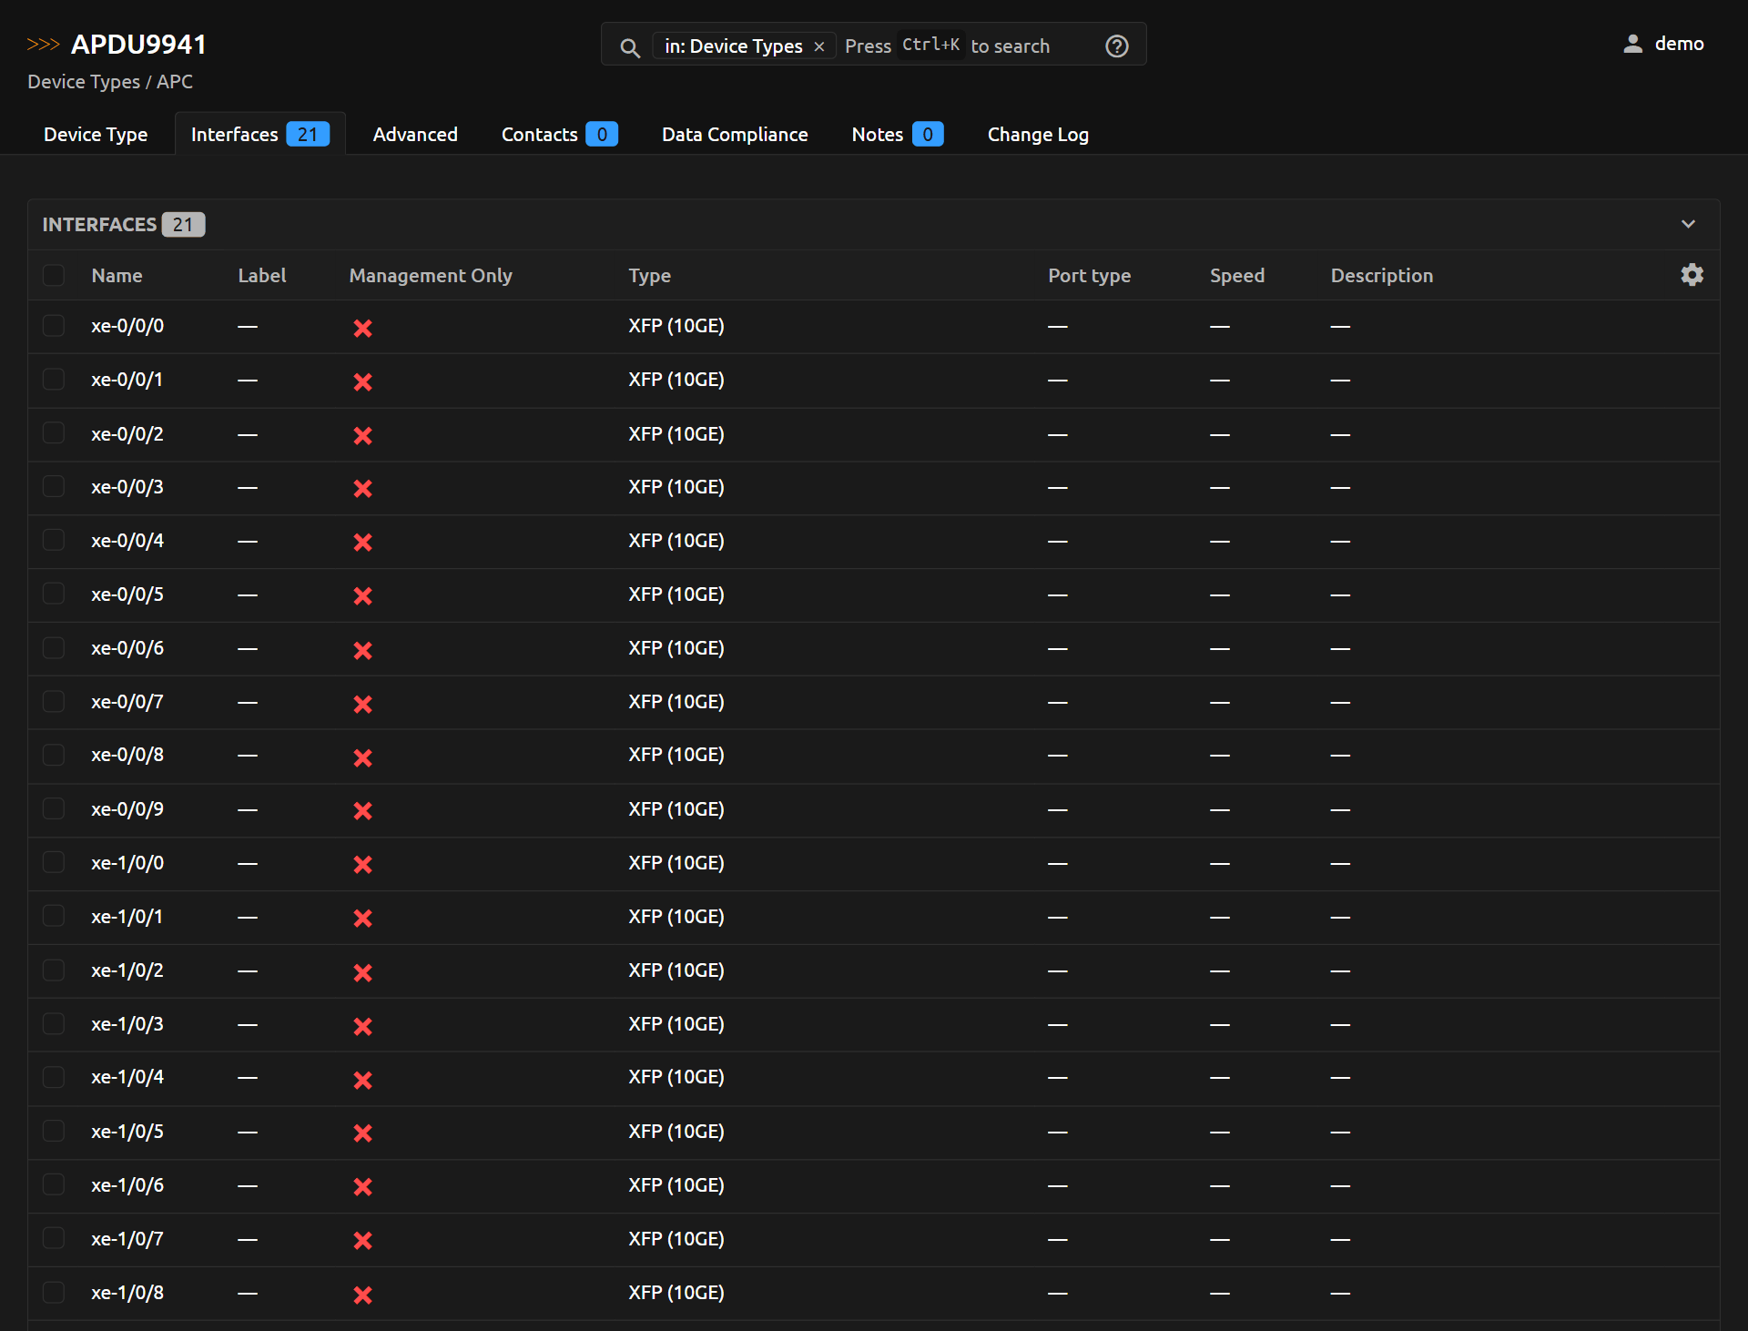The image size is (1748, 1331).
Task: Click red X in xe-1/0/4 row
Action: pos(362,1079)
